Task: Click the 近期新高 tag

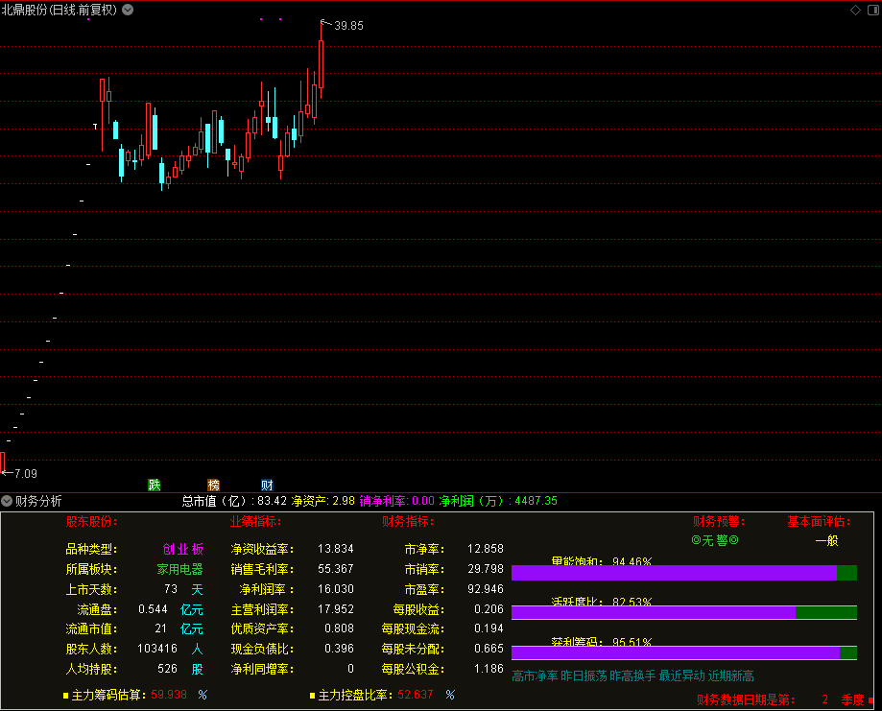Action: (730, 675)
